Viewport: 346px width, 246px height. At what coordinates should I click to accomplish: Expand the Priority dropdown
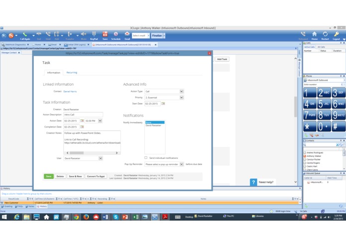[181, 98]
